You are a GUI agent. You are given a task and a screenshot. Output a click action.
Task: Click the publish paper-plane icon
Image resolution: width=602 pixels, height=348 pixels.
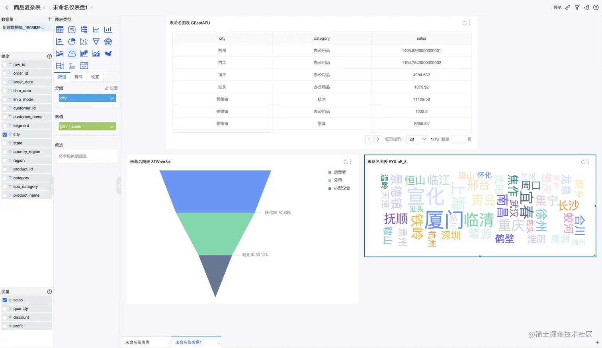(x=586, y=7)
